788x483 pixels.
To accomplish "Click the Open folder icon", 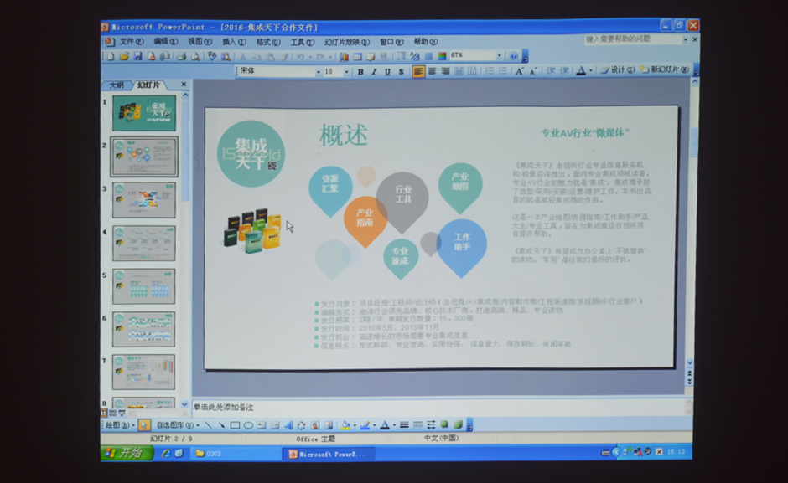I will [x=124, y=56].
